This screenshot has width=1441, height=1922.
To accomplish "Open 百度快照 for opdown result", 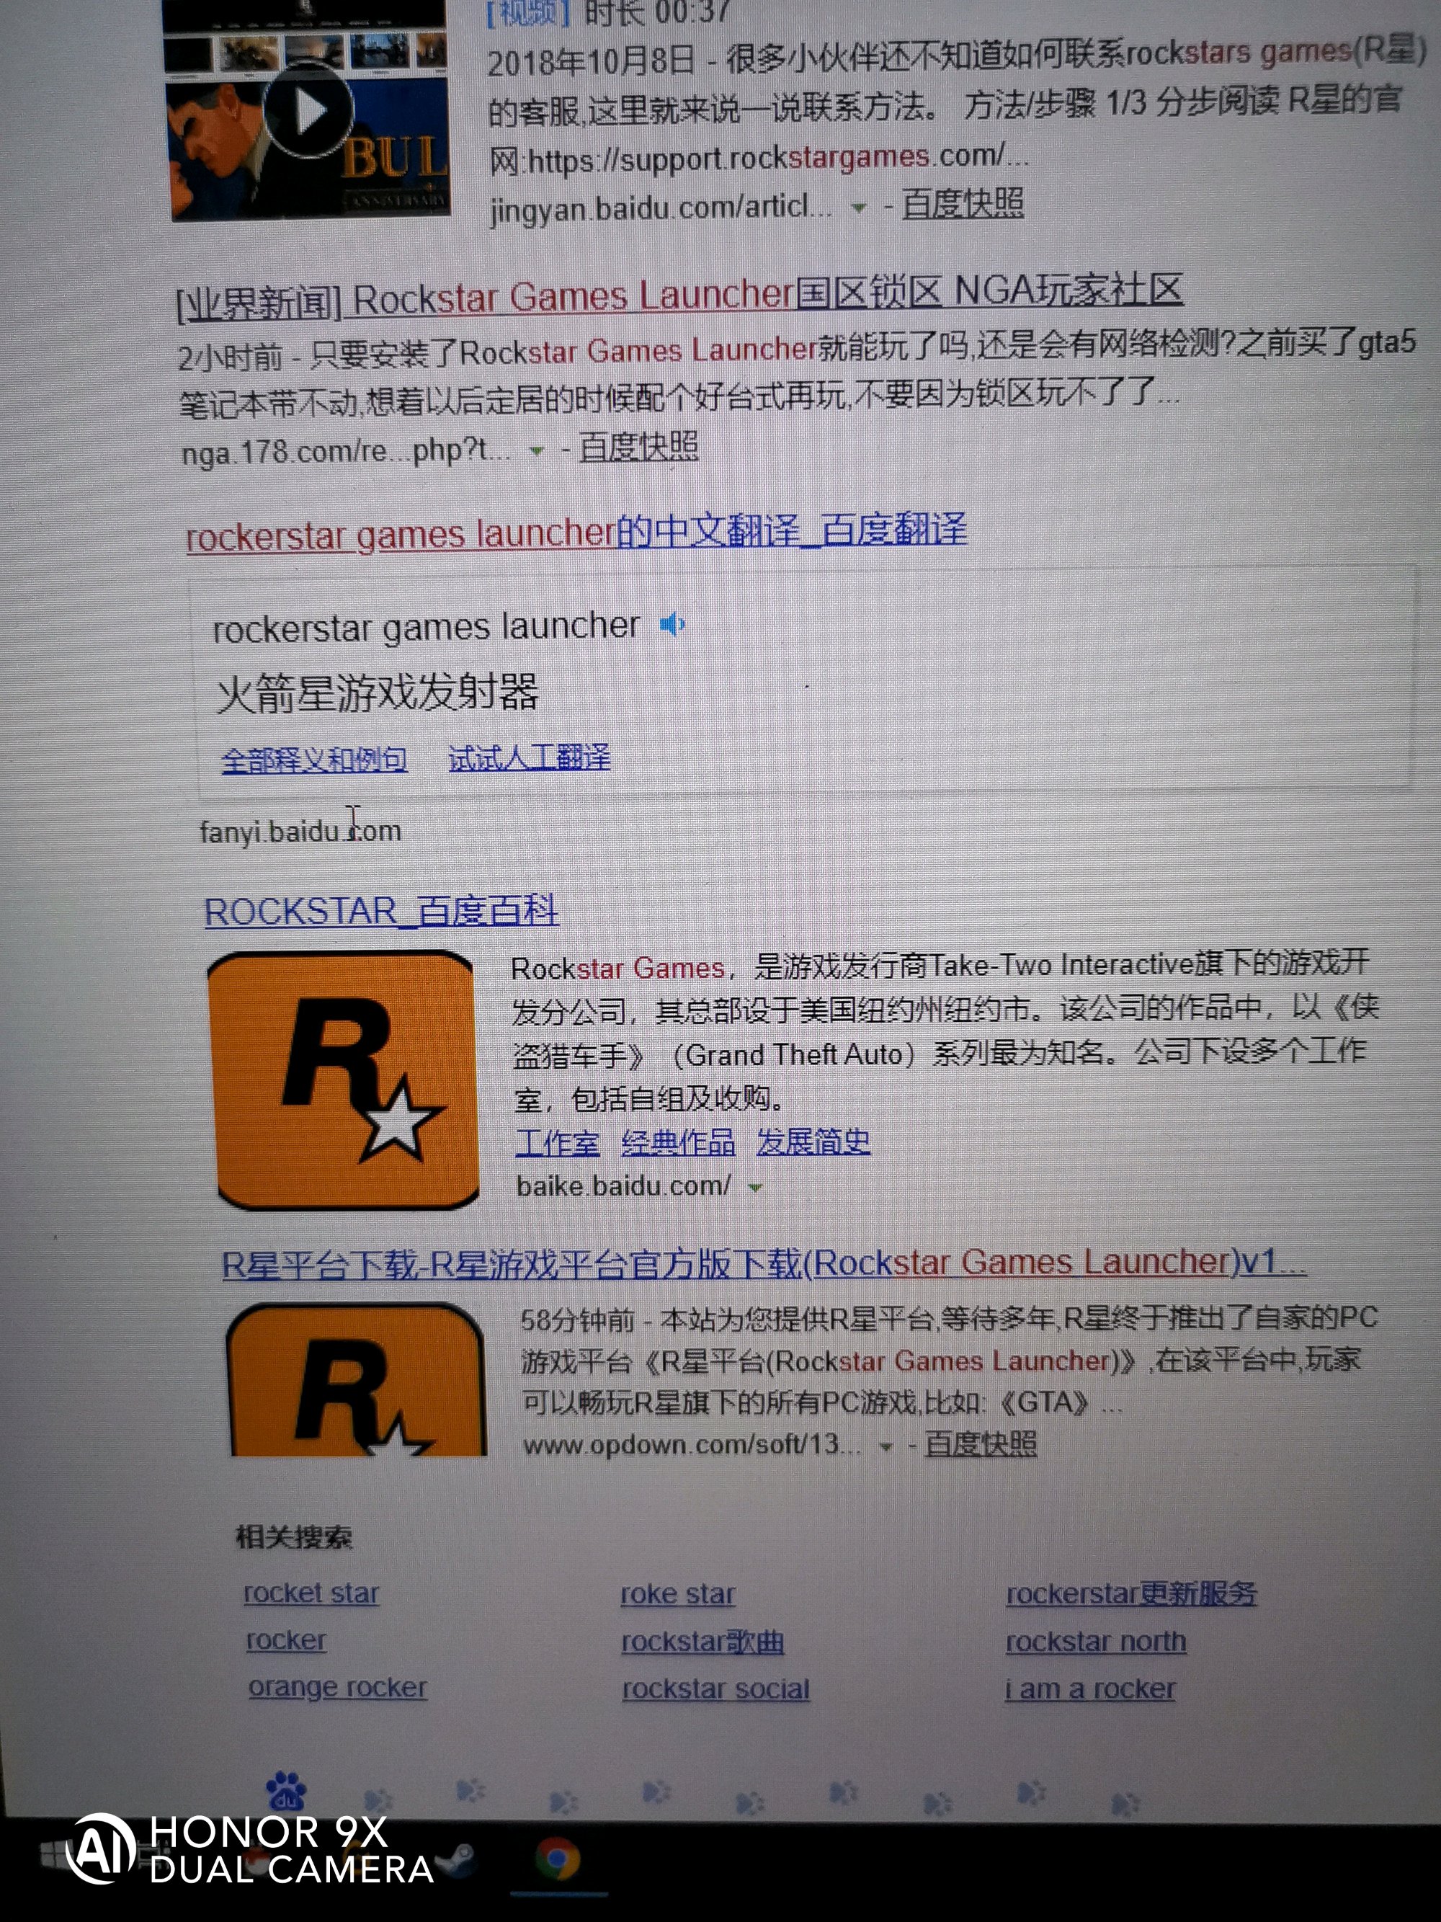I will [980, 1444].
